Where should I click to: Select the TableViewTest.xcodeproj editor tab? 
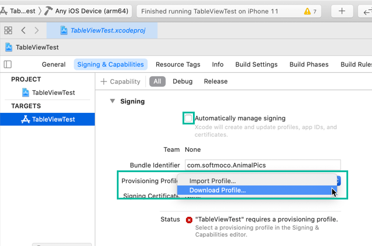(102, 30)
